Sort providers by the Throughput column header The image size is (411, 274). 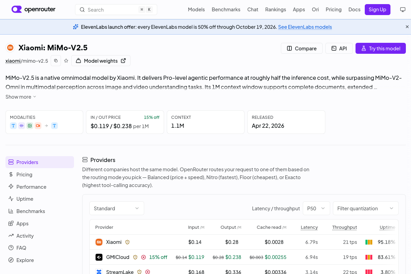click(x=345, y=227)
